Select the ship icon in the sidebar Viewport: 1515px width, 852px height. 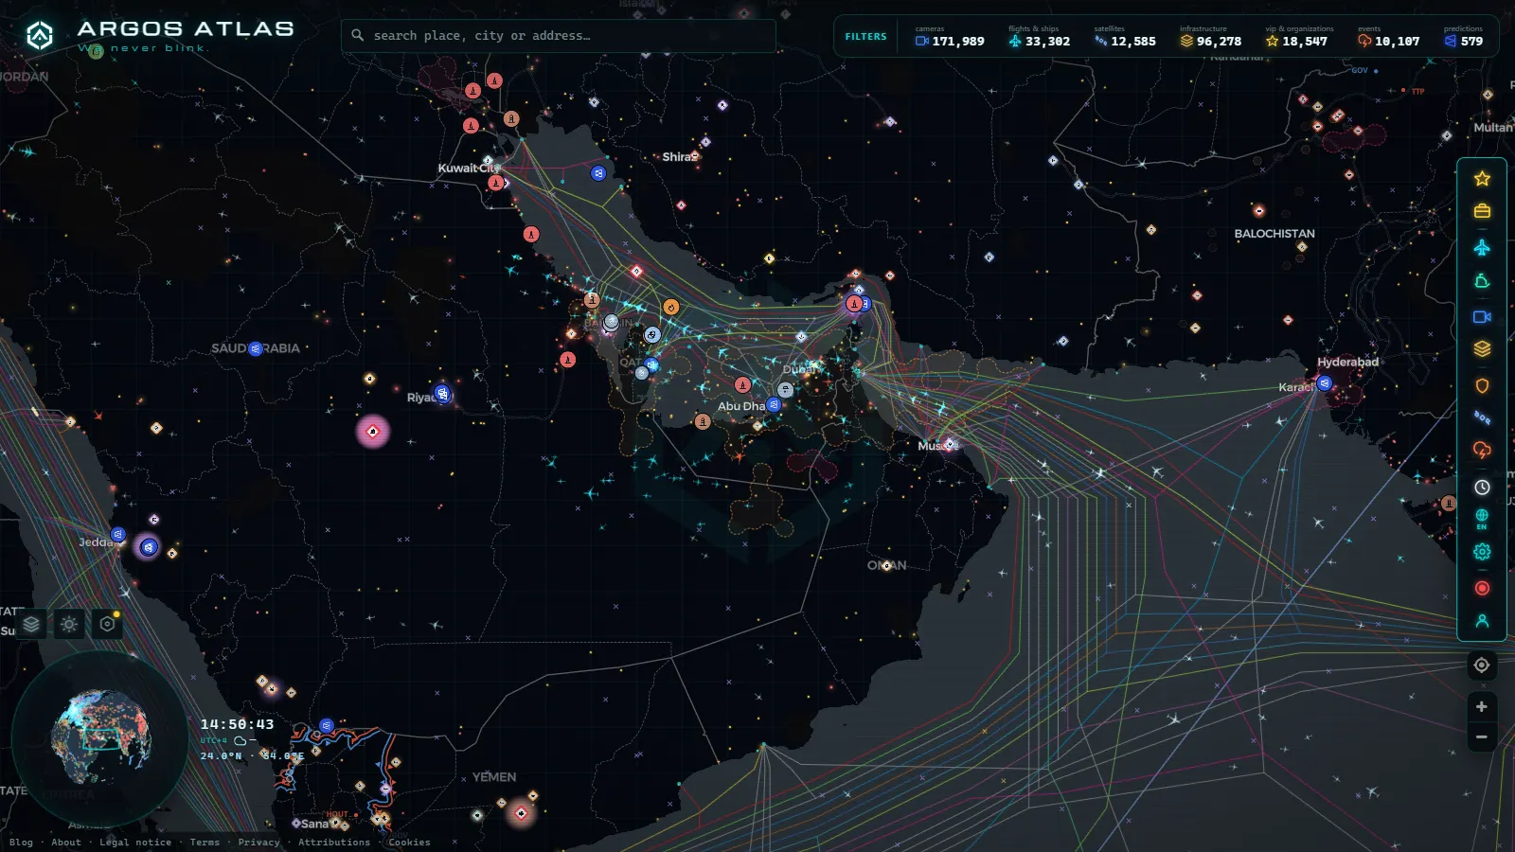pos(1482,281)
